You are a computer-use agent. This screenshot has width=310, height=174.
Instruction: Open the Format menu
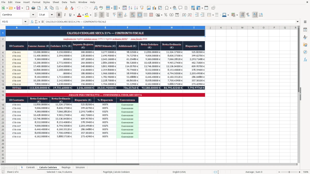[x=36, y=2]
